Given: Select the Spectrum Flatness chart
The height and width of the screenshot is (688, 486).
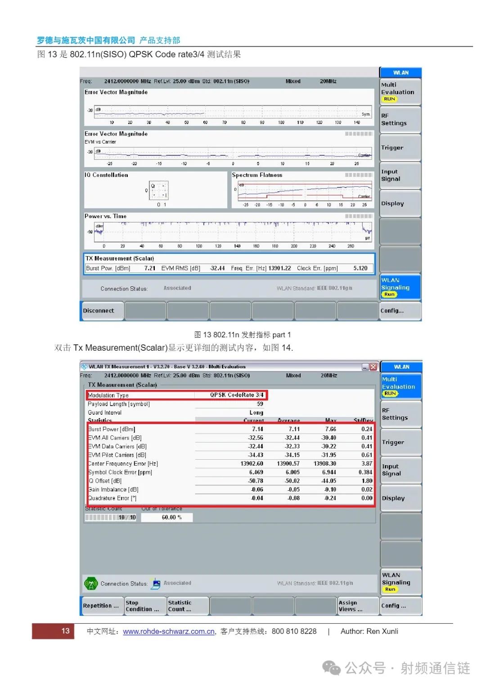Looking at the screenshot, I should pos(302,190).
